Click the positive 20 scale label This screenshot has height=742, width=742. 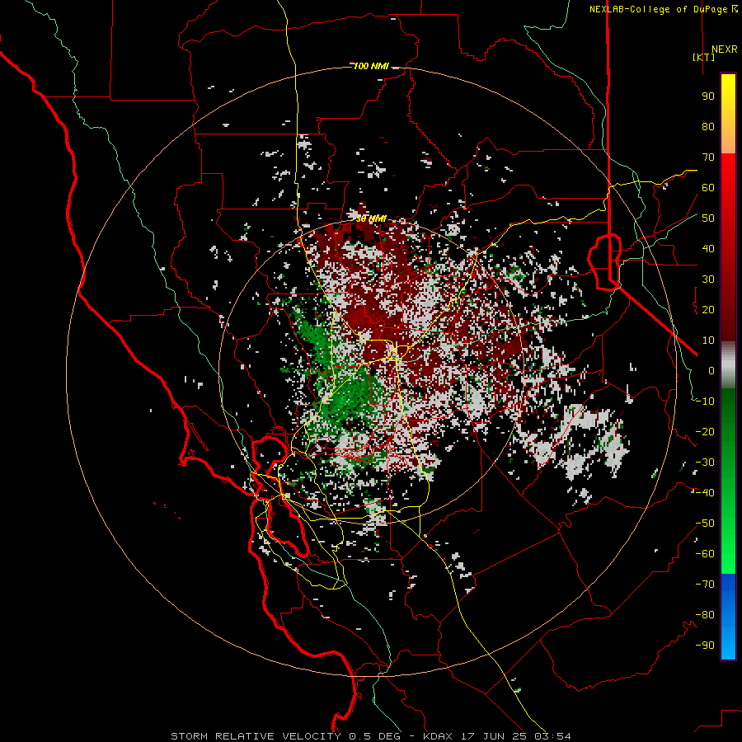point(708,309)
